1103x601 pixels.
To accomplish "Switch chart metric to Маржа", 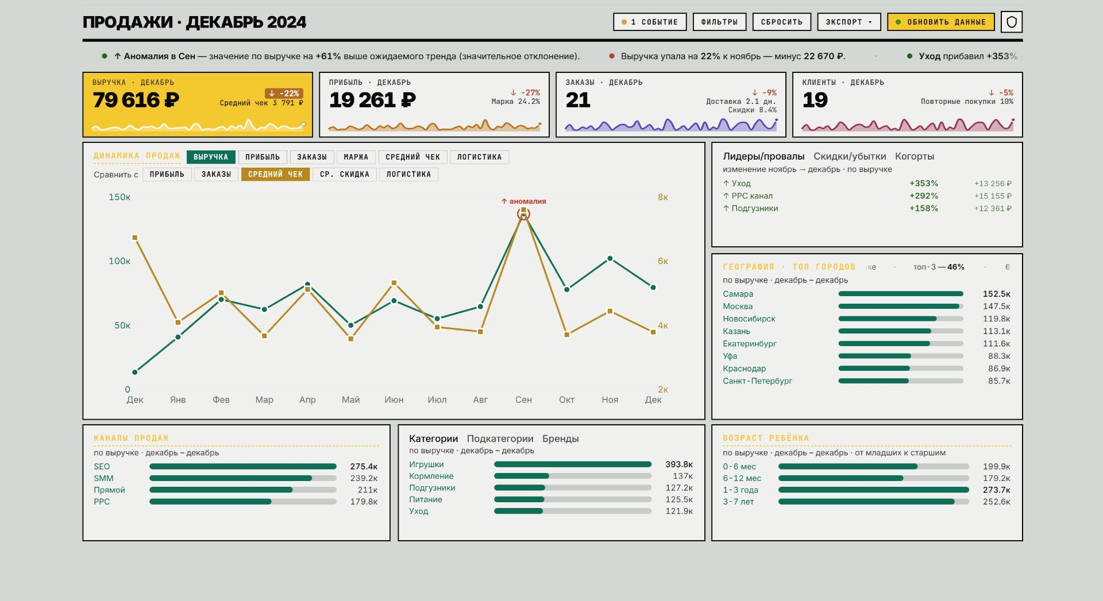I will (356, 157).
